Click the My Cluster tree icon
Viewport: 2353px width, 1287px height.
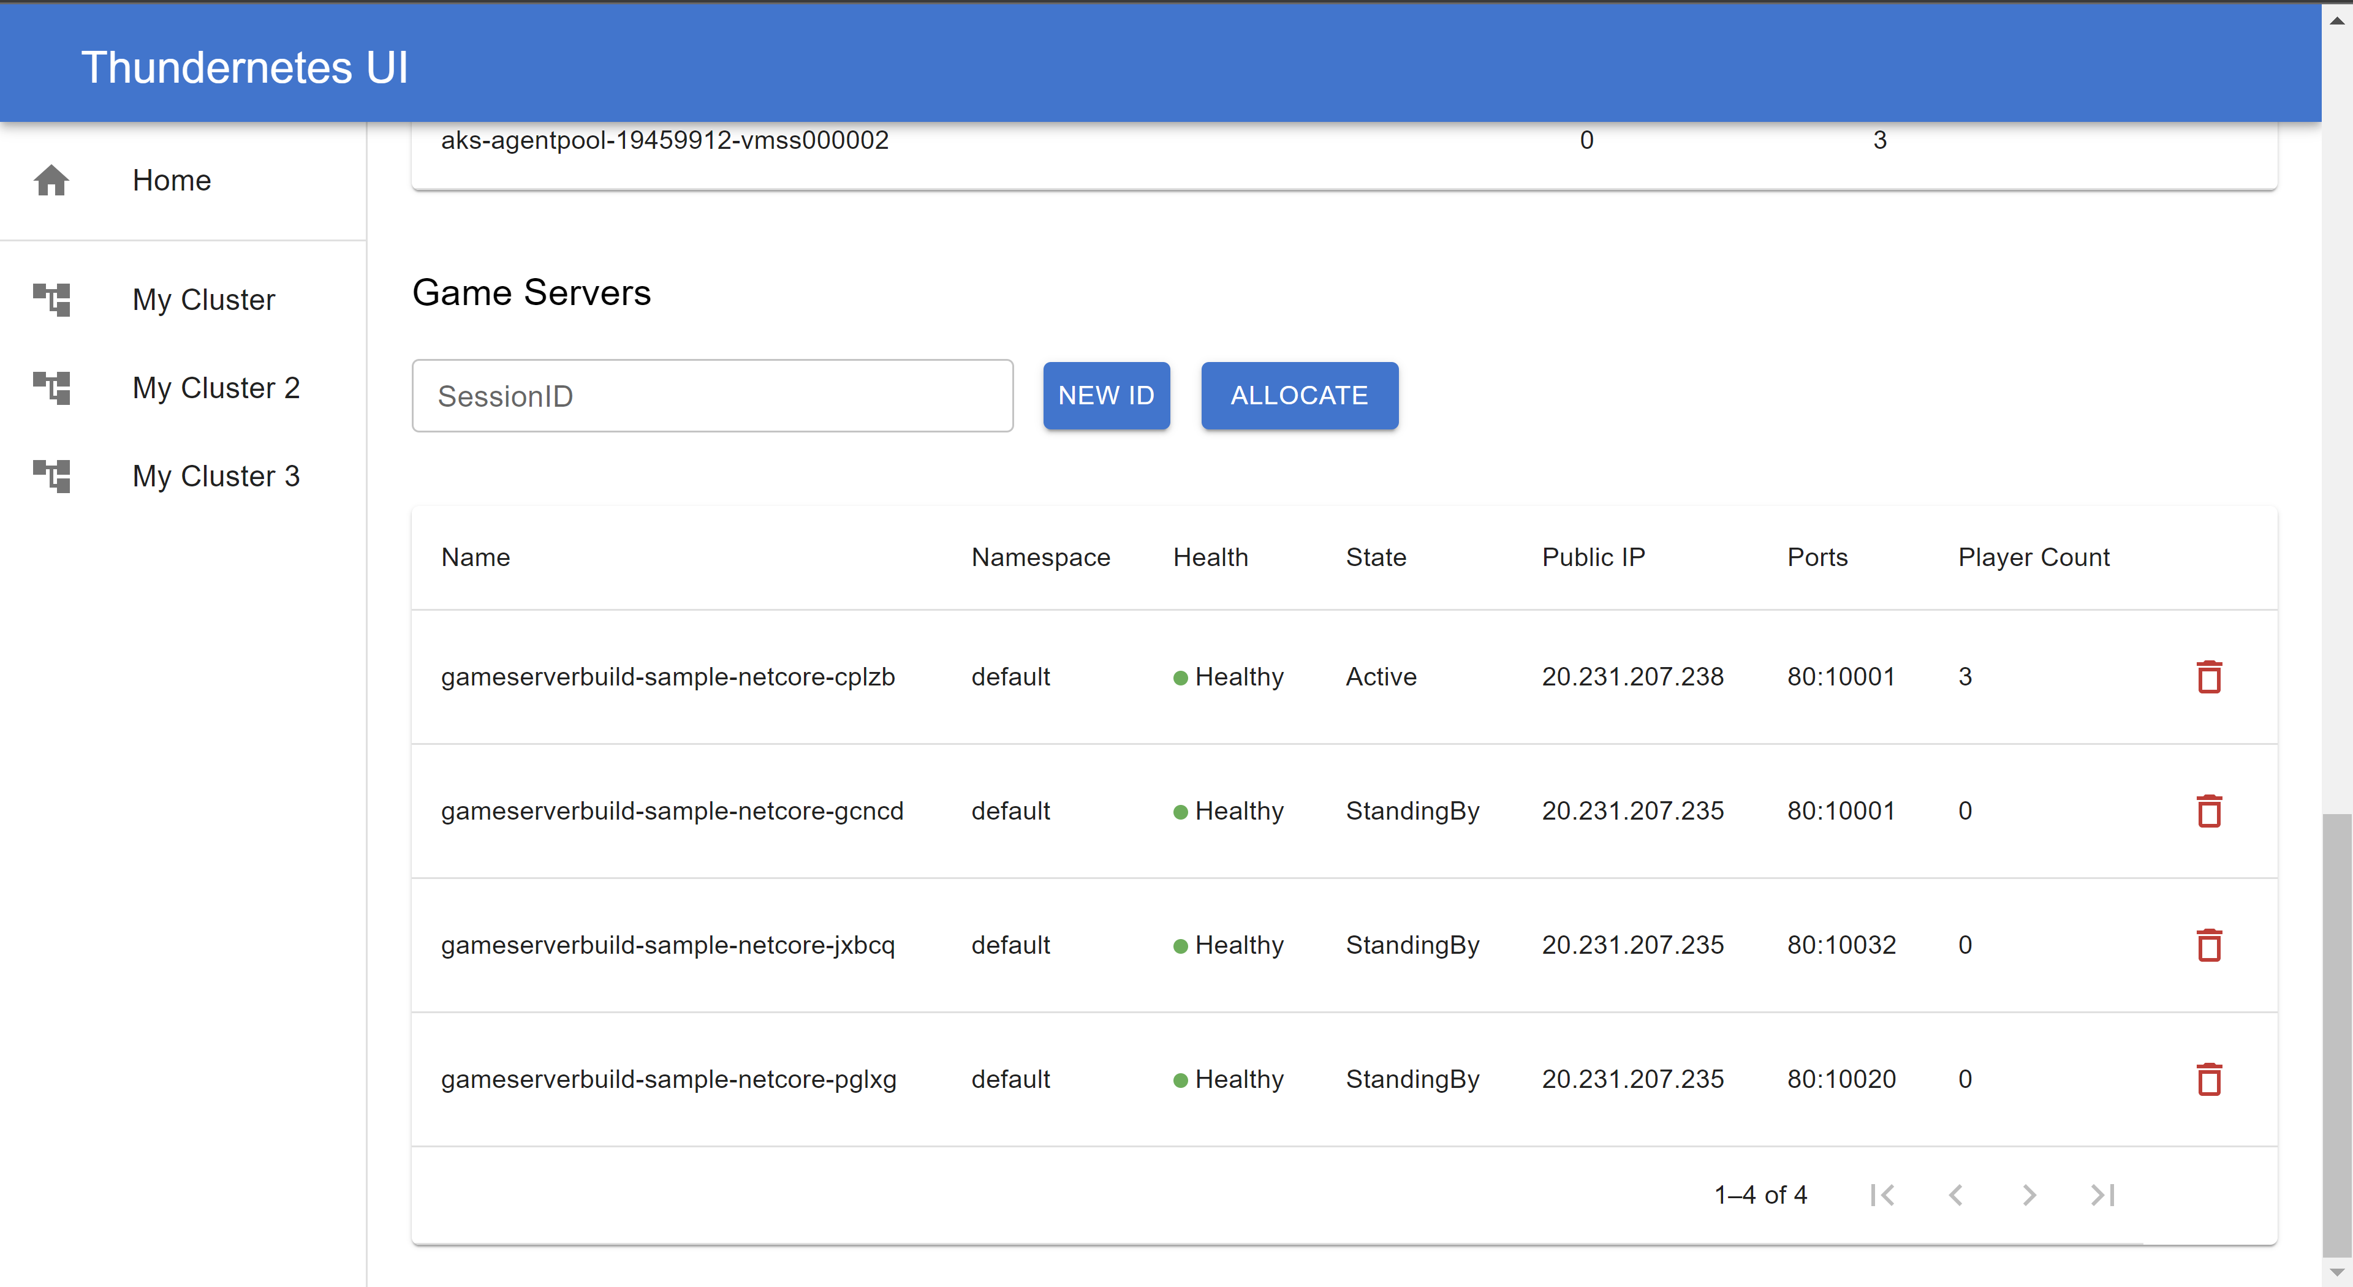tap(51, 300)
